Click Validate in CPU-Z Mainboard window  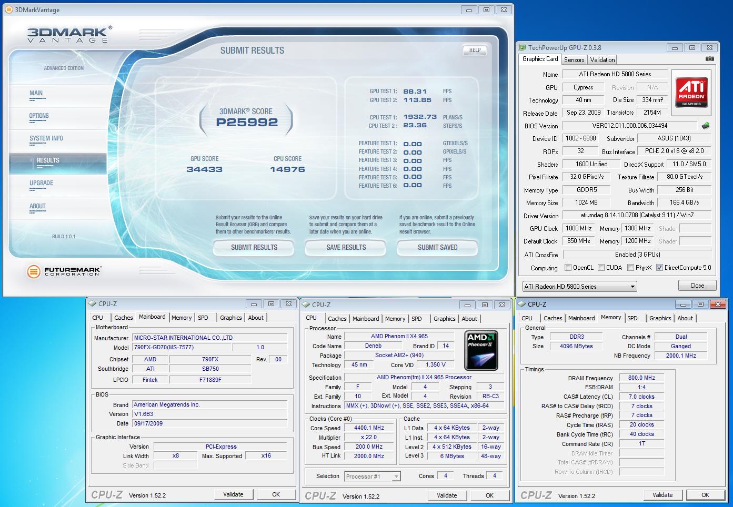tap(233, 494)
